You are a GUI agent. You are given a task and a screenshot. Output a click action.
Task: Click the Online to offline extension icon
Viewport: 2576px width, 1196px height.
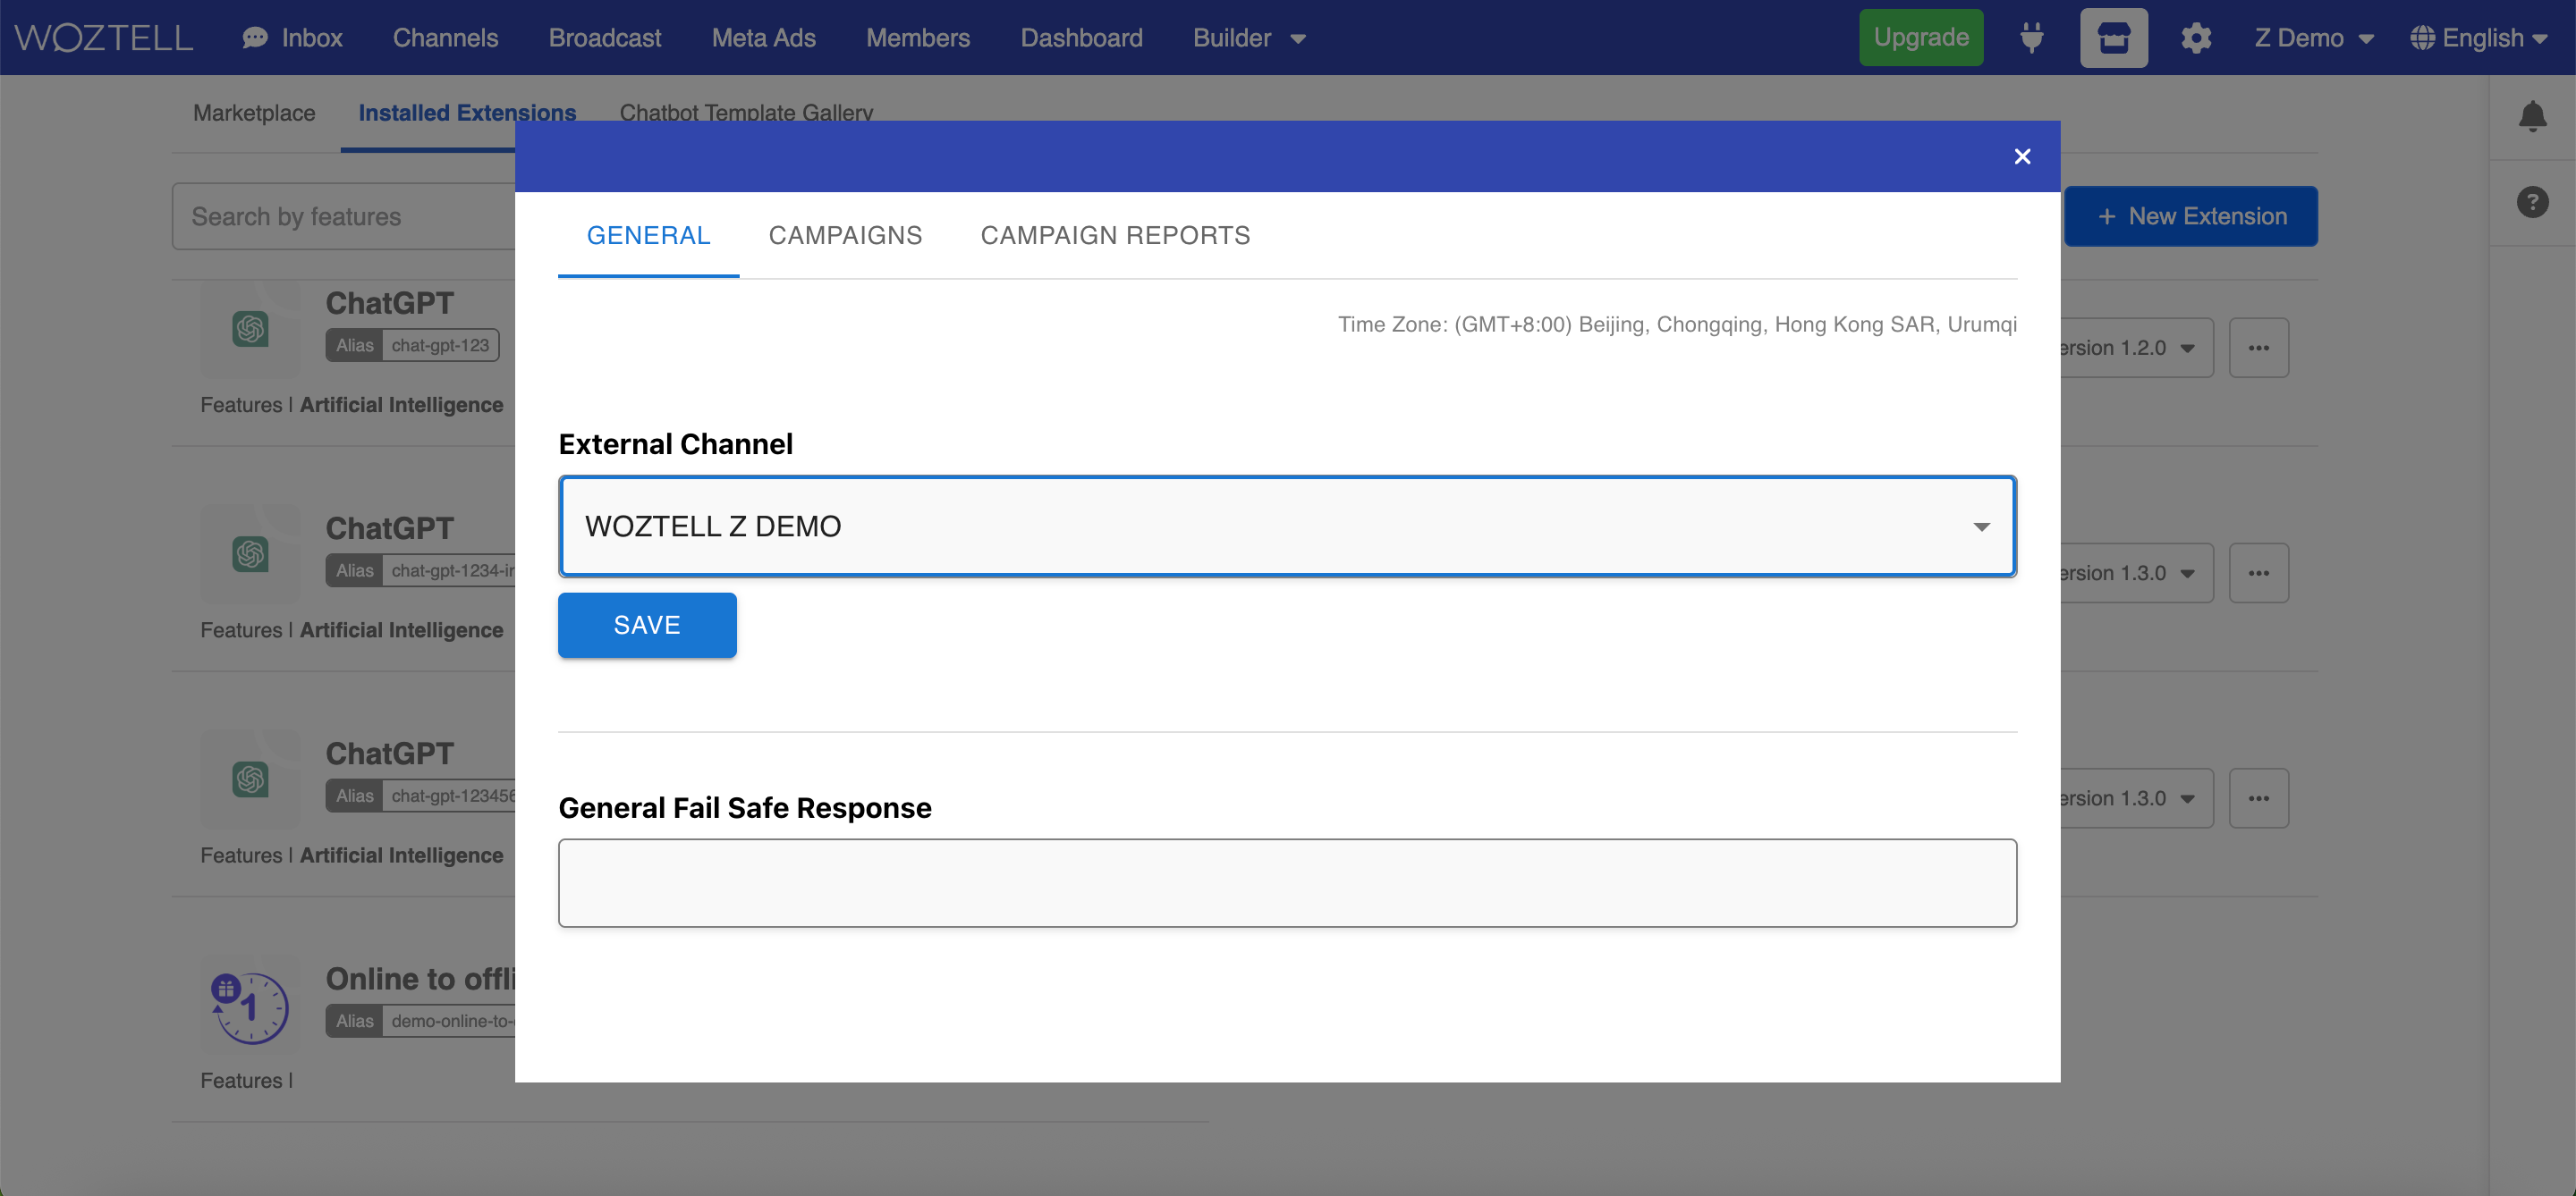[250, 1006]
